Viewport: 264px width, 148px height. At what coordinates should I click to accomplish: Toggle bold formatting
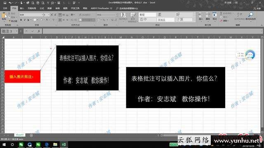click(x=21, y=20)
